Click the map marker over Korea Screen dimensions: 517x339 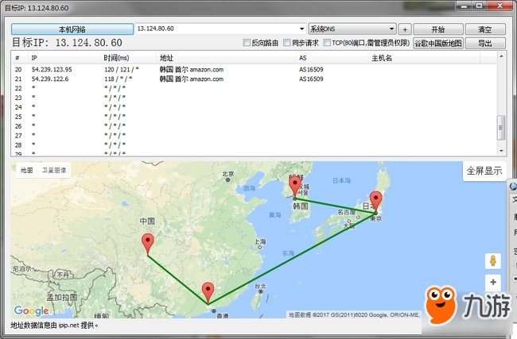(295, 187)
